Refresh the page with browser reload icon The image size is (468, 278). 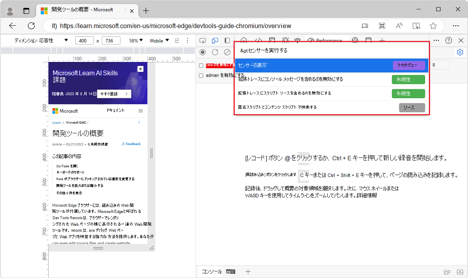(x=32, y=26)
